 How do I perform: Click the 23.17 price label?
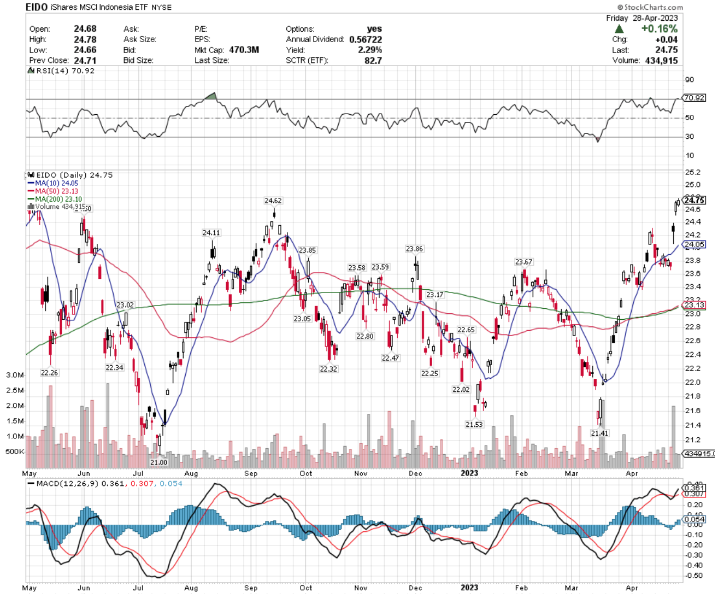pyautogui.click(x=435, y=295)
